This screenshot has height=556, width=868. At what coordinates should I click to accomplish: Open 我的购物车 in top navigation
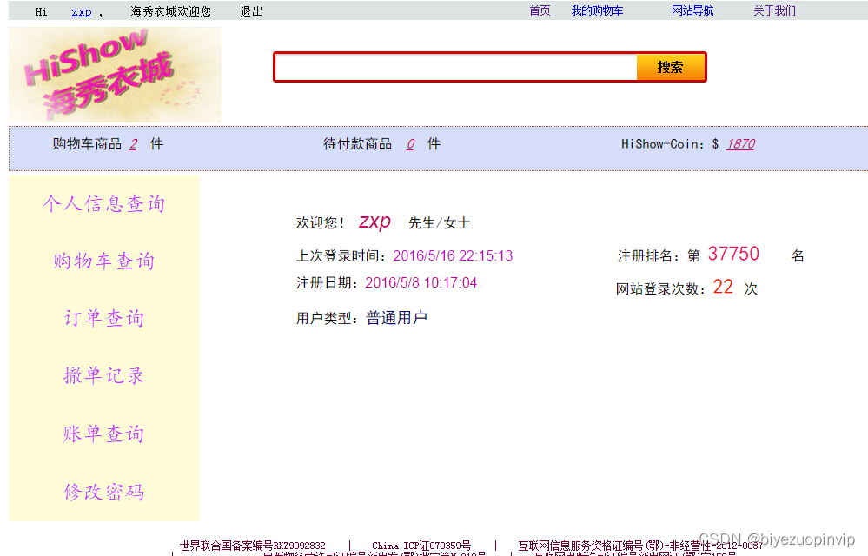(597, 10)
